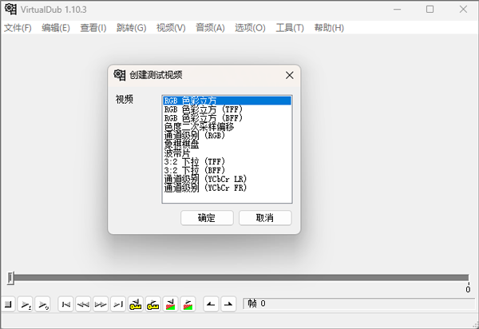Open the 选项(O) menu
479x329 pixels.
pyautogui.click(x=250, y=28)
